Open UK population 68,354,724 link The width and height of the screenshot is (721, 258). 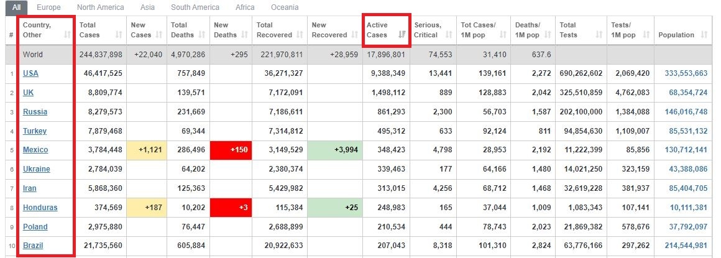tap(688, 93)
